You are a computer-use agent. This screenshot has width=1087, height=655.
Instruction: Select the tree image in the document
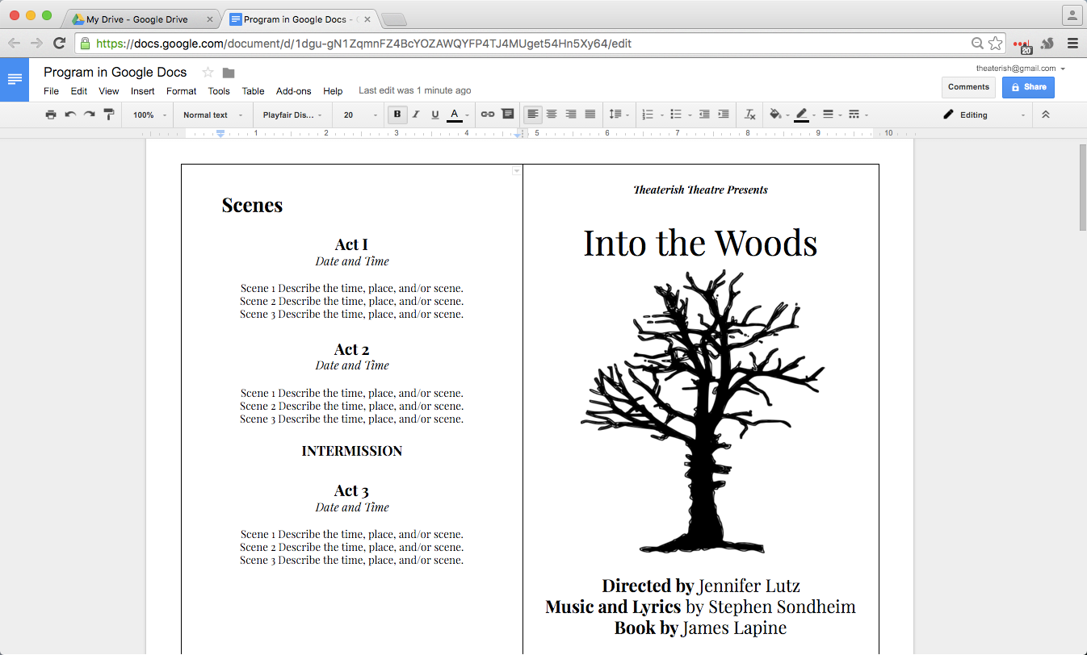[x=702, y=411]
